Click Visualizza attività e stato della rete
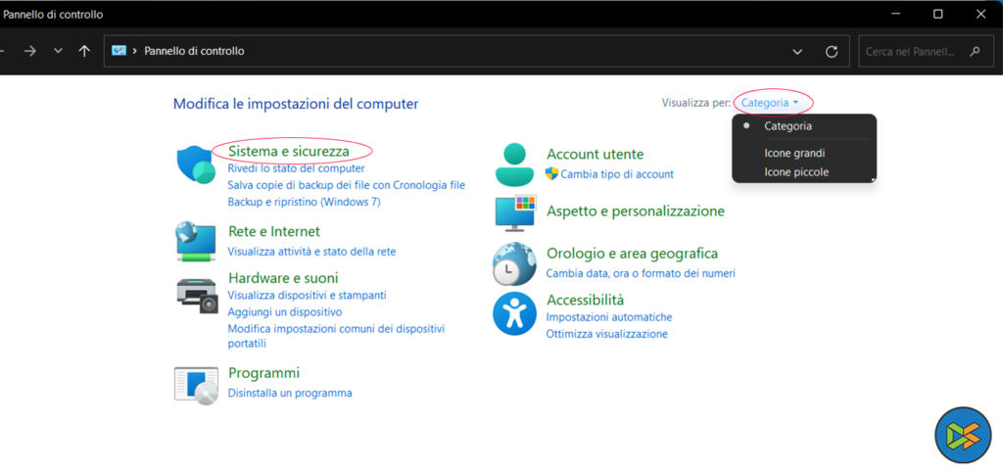Image resolution: width=1003 pixels, height=474 pixels. click(311, 252)
